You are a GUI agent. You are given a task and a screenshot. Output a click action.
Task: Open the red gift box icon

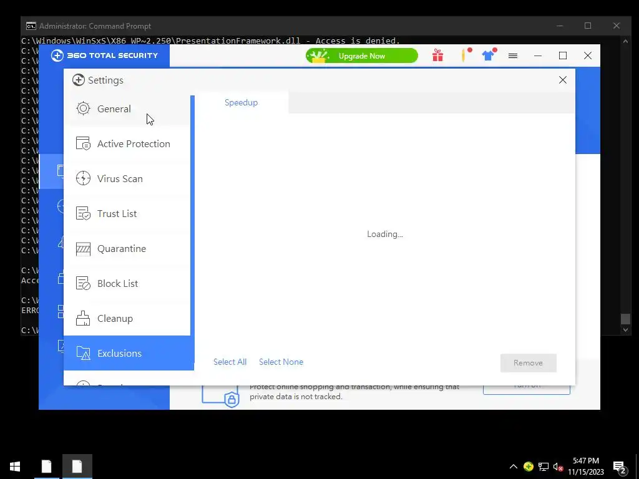[x=437, y=56]
